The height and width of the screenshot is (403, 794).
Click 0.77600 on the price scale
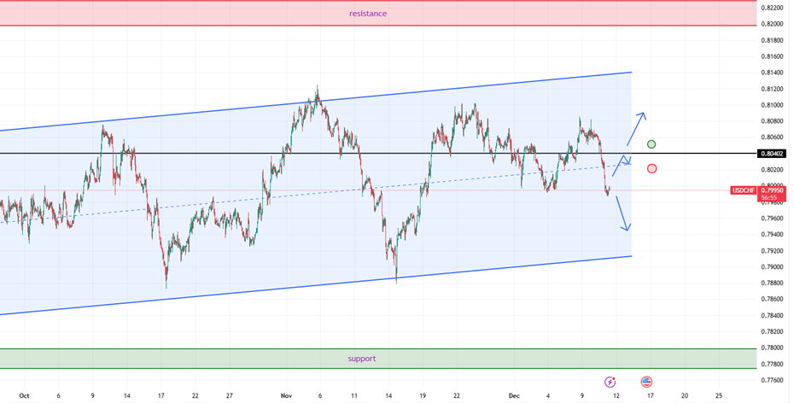tap(773, 380)
